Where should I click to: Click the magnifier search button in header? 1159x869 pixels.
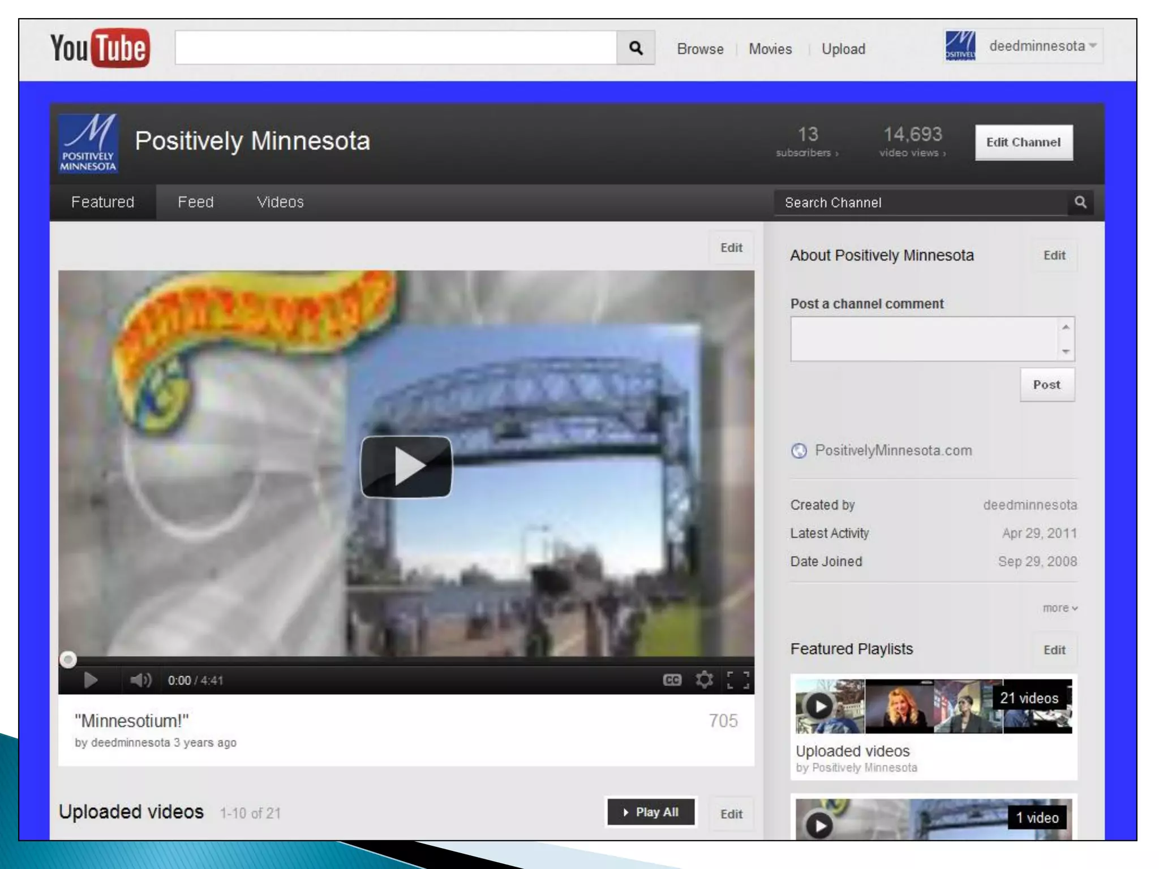636,48
